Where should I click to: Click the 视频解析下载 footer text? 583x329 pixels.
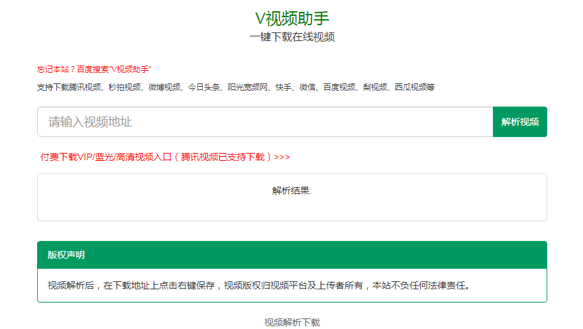[x=291, y=322]
